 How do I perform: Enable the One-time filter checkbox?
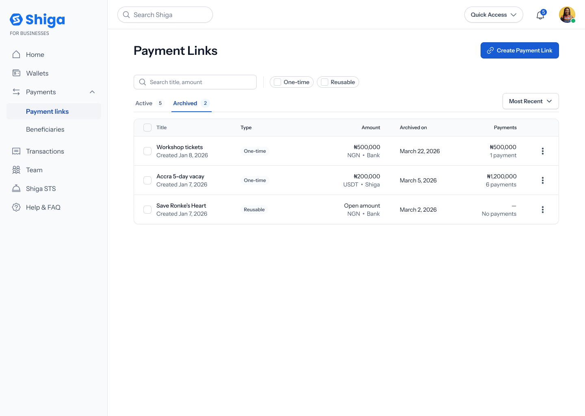coord(277,82)
